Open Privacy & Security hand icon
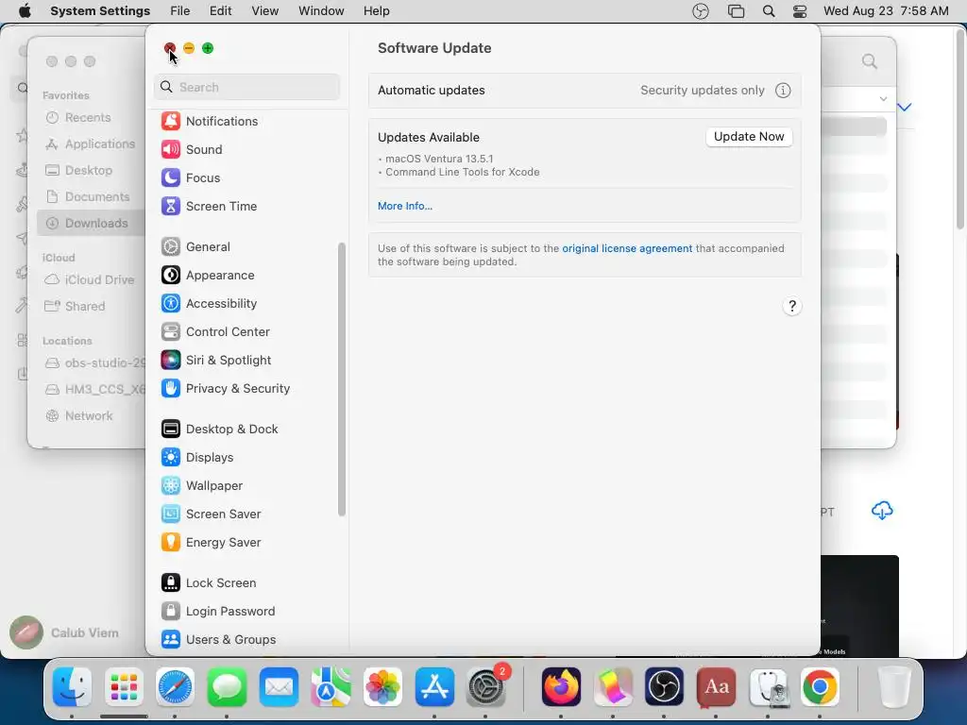The height and width of the screenshot is (725, 967). (171, 388)
